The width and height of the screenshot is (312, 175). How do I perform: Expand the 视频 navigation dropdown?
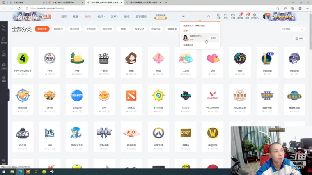[101, 16]
